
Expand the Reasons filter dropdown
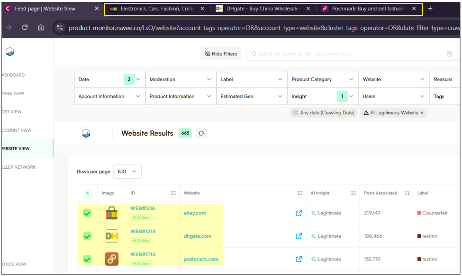(445, 79)
